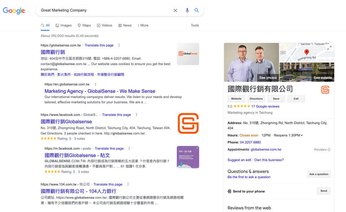346x212 pixels.
Task: Open options menu for en.globalsense.com.tw result
Action: click(x=96, y=84)
